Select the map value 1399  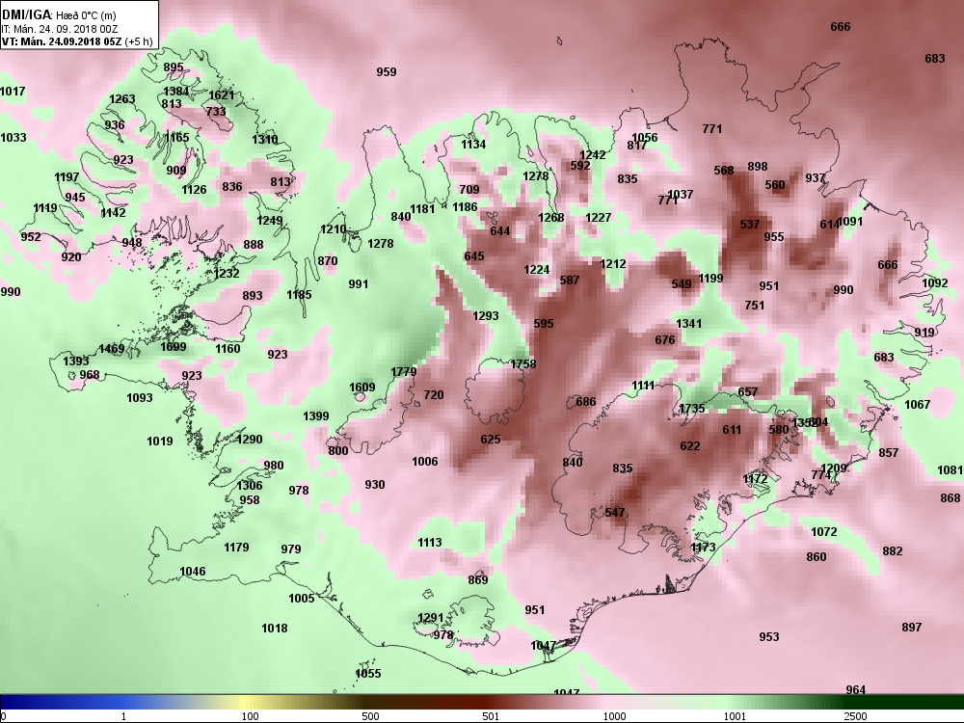click(x=316, y=416)
